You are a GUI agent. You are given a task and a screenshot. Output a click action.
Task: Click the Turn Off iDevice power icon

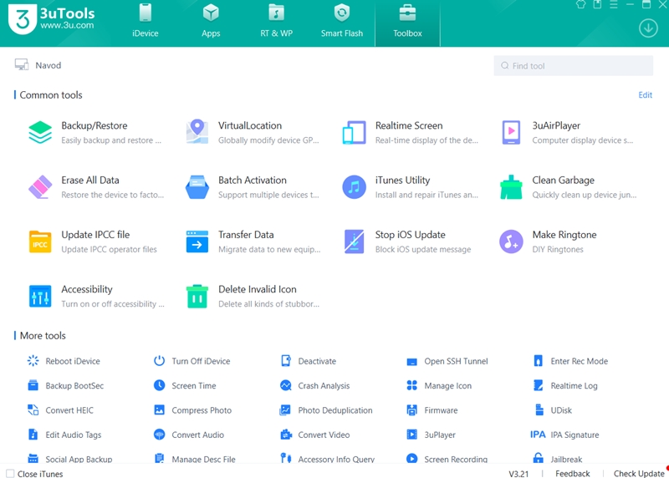[159, 361]
